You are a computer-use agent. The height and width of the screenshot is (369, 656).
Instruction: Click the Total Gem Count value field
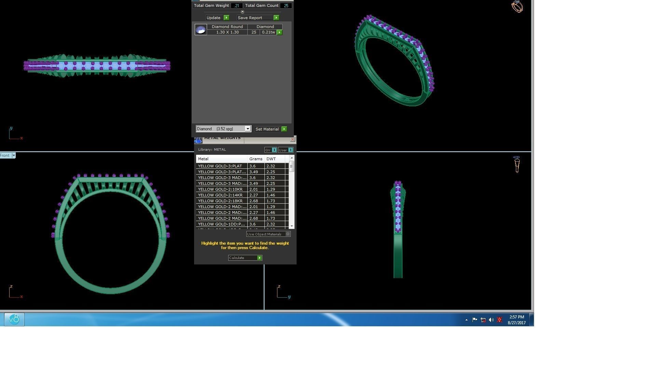(286, 5)
